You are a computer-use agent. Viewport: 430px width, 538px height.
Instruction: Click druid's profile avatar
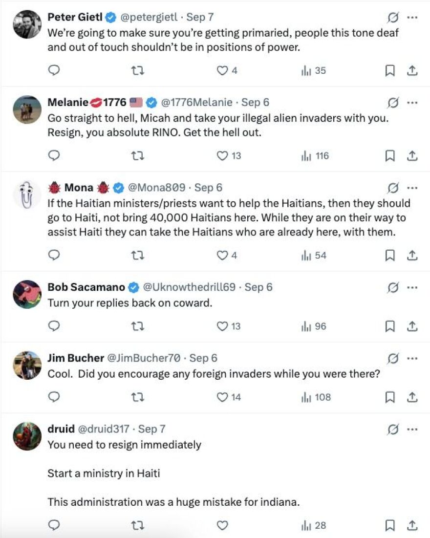[27, 436]
